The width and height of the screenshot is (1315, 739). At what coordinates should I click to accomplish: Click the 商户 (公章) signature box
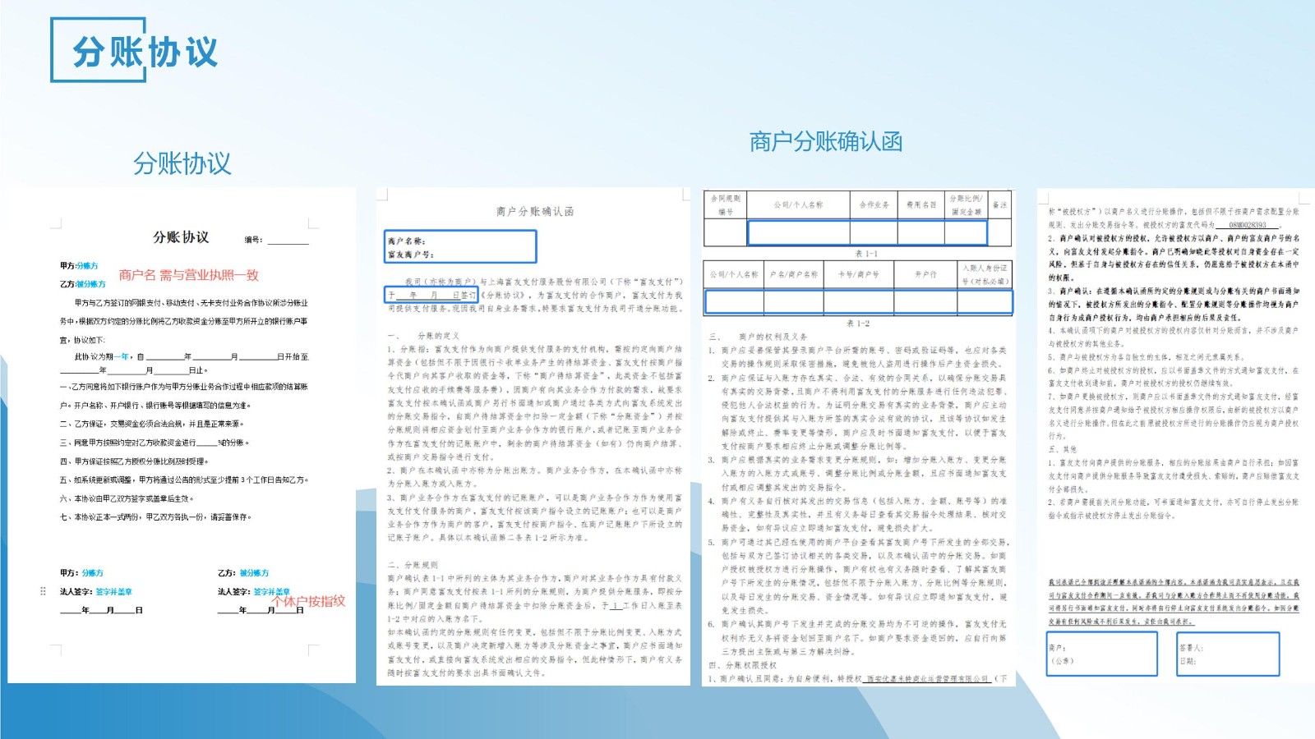click(1101, 654)
